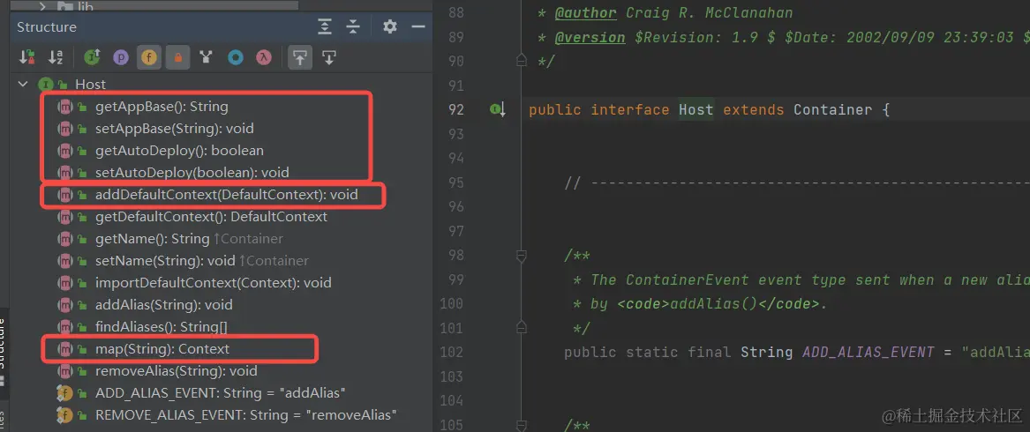The height and width of the screenshot is (432, 1030).
Task: Toggle Show Anonymous Classes blue circle icon
Action: click(235, 57)
